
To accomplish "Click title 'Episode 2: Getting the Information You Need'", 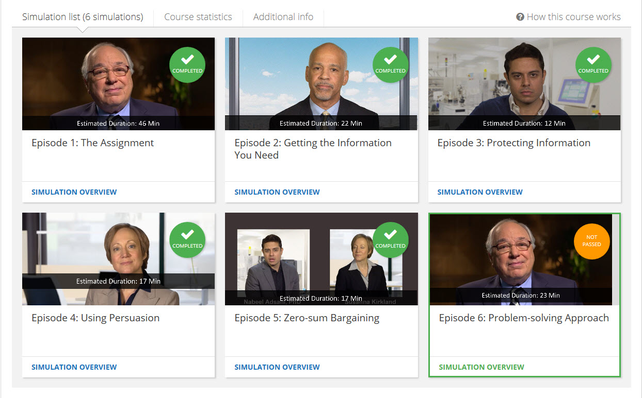I will pos(313,149).
